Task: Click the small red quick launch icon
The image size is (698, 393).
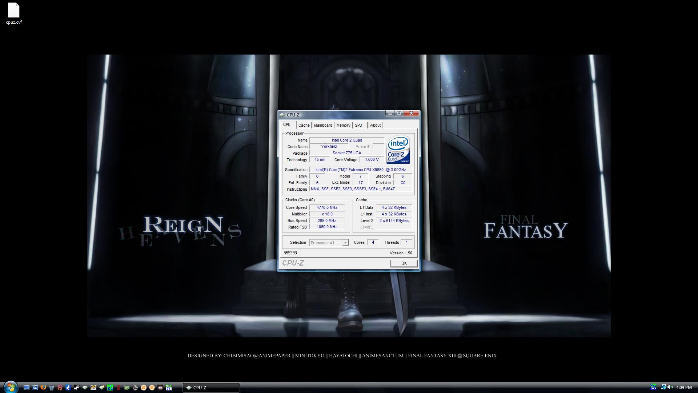Action: pyautogui.click(x=119, y=388)
